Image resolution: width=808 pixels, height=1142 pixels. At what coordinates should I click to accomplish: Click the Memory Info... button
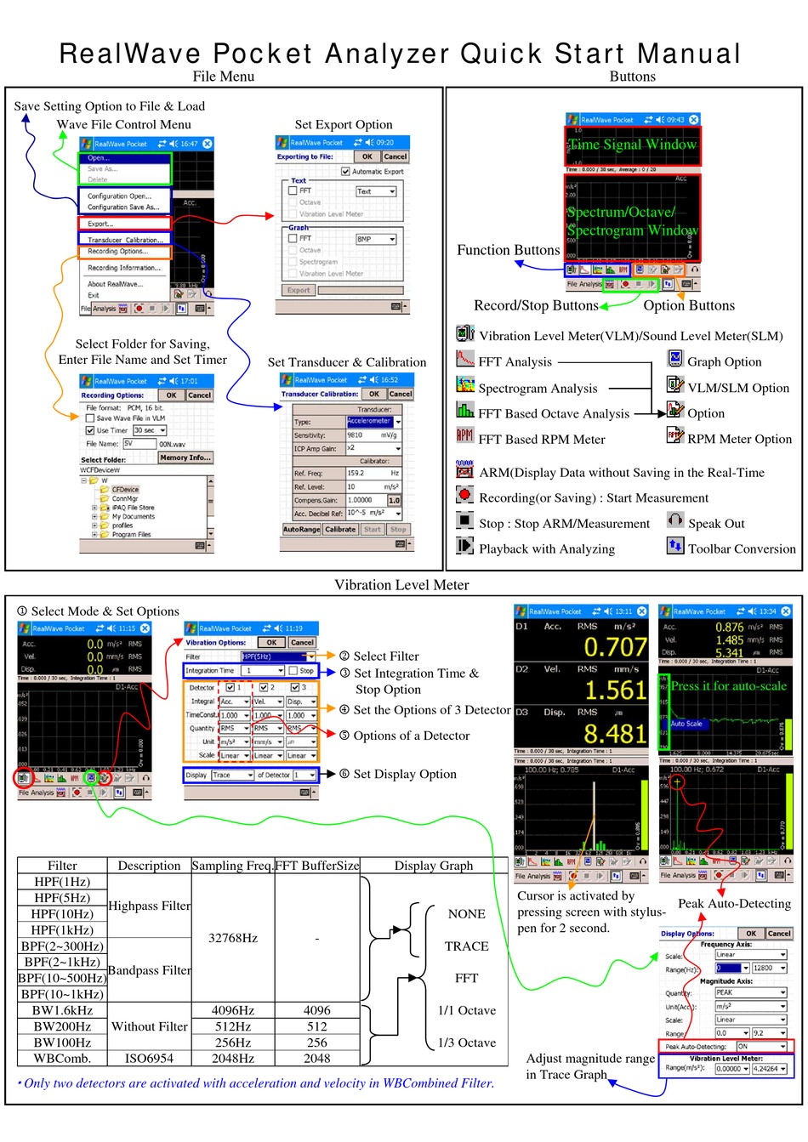click(x=185, y=457)
